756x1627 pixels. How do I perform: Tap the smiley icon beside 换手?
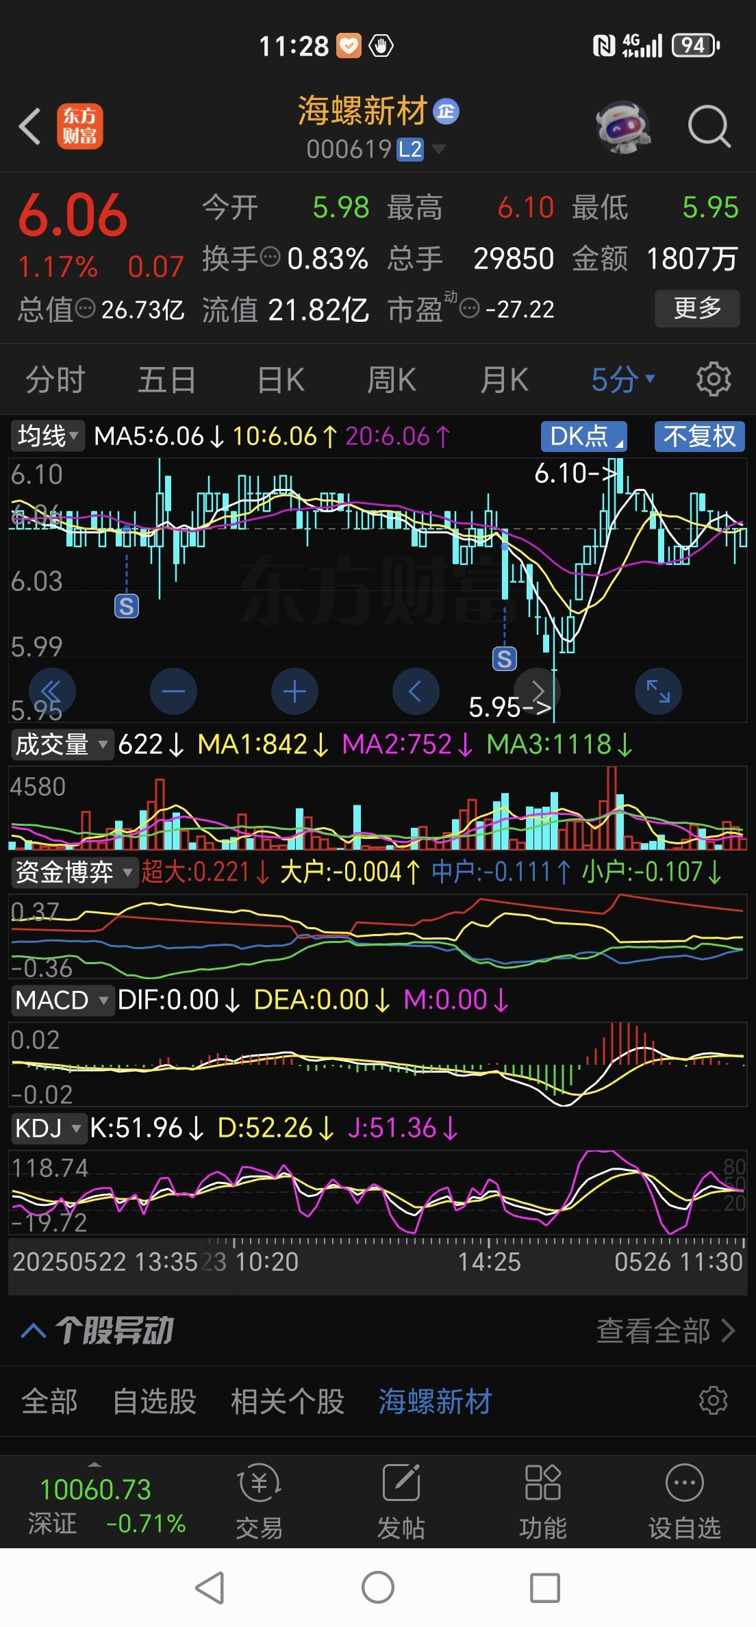[x=271, y=257]
